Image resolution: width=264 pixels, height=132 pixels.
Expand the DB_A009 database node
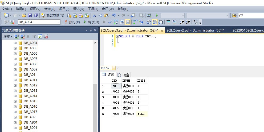coord(15,69)
